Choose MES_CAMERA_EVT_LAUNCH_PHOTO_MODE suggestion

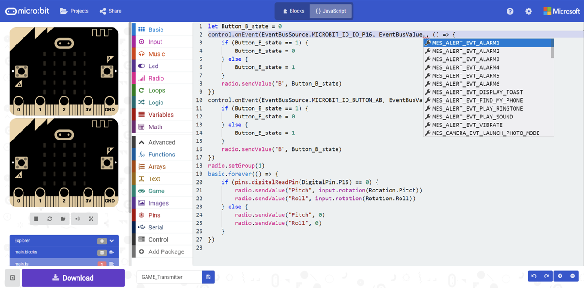[x=487, y=133]
